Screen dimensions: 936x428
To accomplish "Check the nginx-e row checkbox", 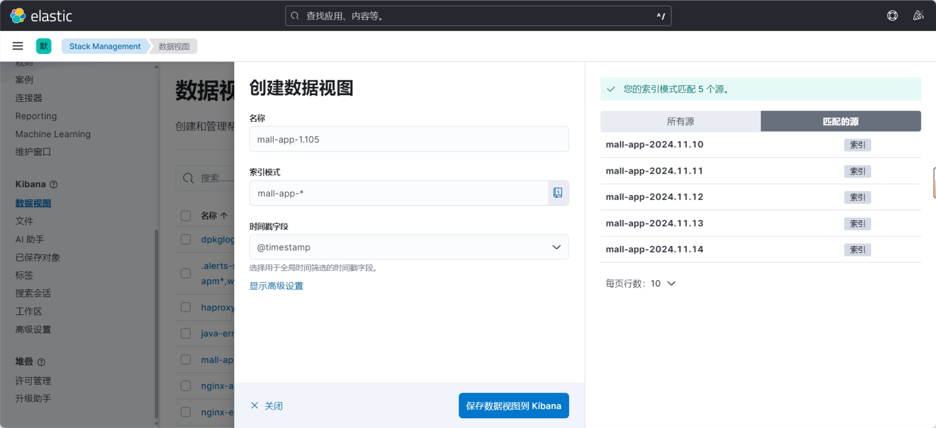I will [x=186, y=412].
